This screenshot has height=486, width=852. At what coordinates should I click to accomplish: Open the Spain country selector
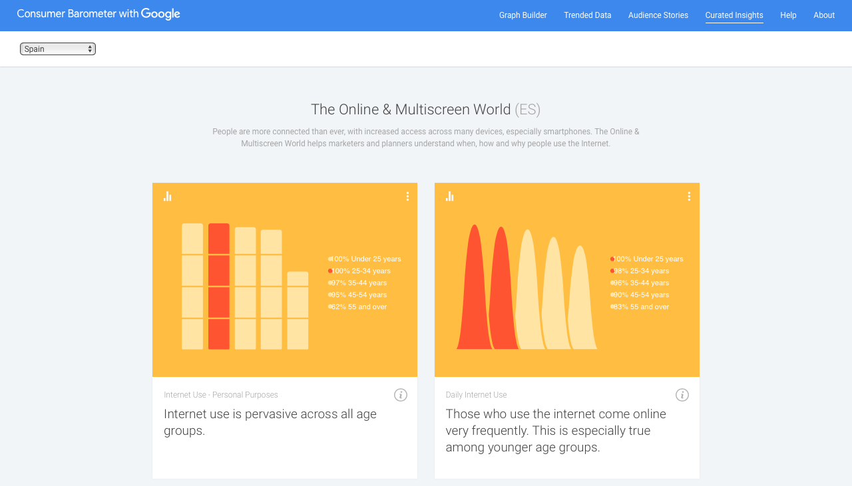tap(57, 48)
